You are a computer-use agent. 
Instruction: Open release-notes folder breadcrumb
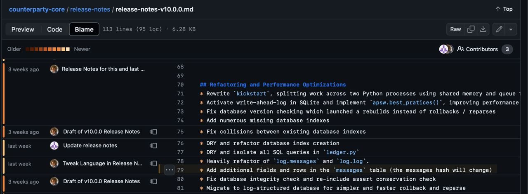click(x=90, y=9)
